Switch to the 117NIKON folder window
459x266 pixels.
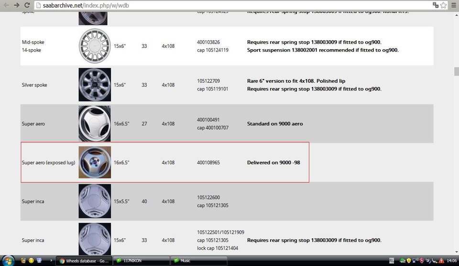[141, 261]
